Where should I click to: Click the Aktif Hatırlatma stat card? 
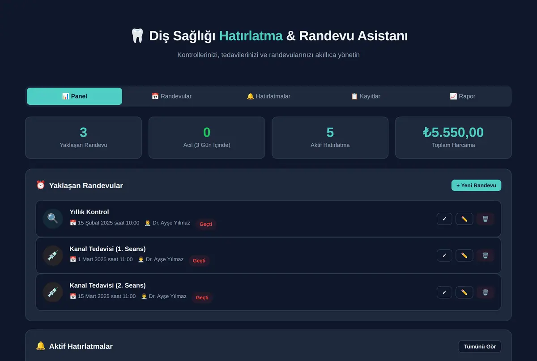pos(330,138)
